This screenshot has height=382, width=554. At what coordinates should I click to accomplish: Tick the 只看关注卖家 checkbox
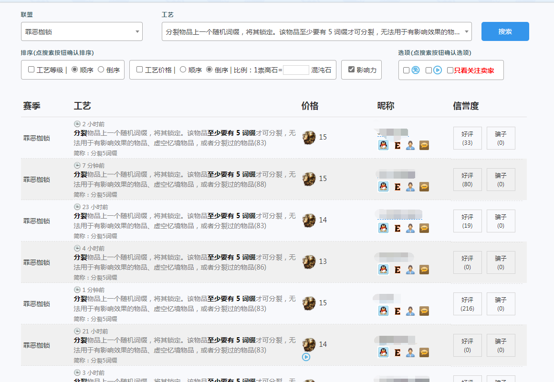coord(450,70)
